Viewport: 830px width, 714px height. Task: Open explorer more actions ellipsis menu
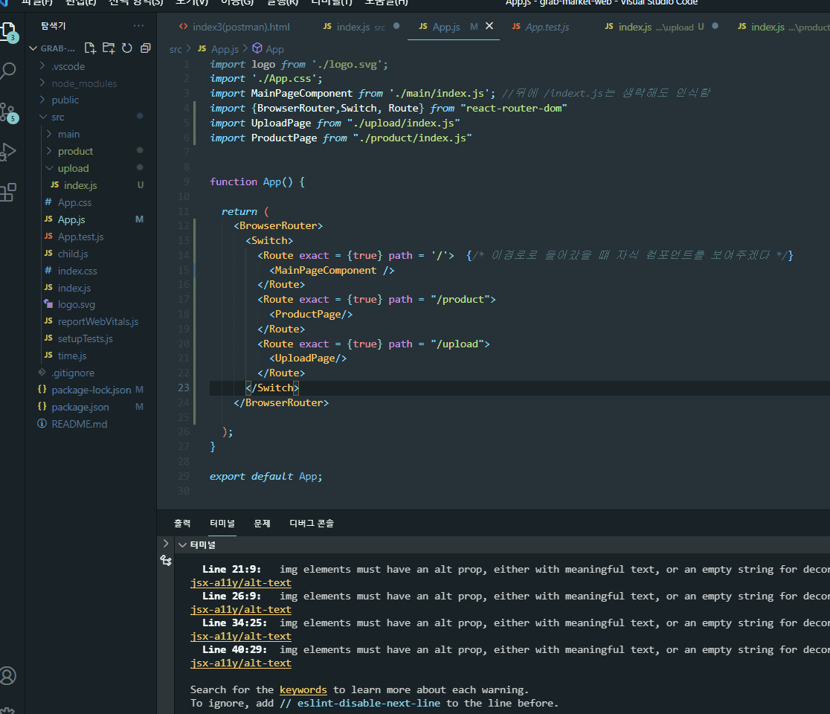138,26
